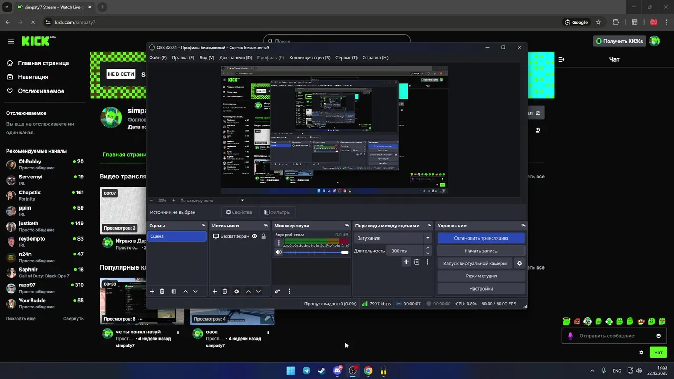The height and width of the screenshot is (379, 674).
Task: Go to Главная страница in Kick sidebar
Action: tap(38, 63)
